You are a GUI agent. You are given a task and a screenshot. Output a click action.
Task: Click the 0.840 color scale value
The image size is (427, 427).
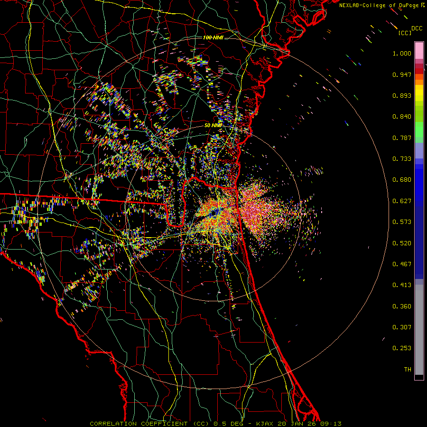click(402, 117)
